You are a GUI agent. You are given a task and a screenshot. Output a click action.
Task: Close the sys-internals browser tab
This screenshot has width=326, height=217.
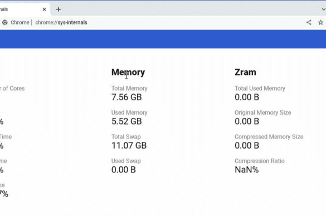[44, 9]
